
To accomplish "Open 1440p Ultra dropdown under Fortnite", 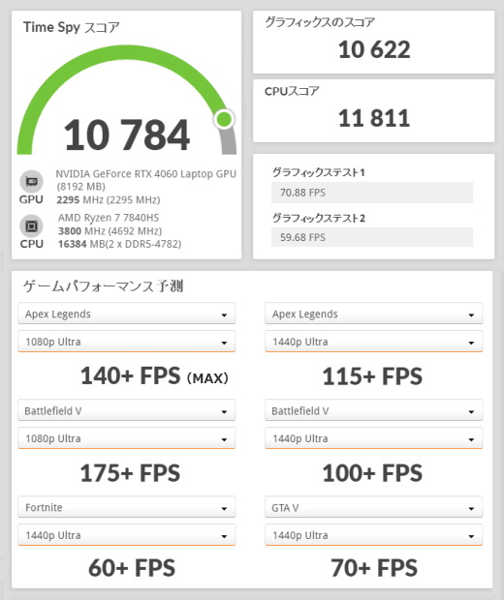I will [x=126, y=535].
